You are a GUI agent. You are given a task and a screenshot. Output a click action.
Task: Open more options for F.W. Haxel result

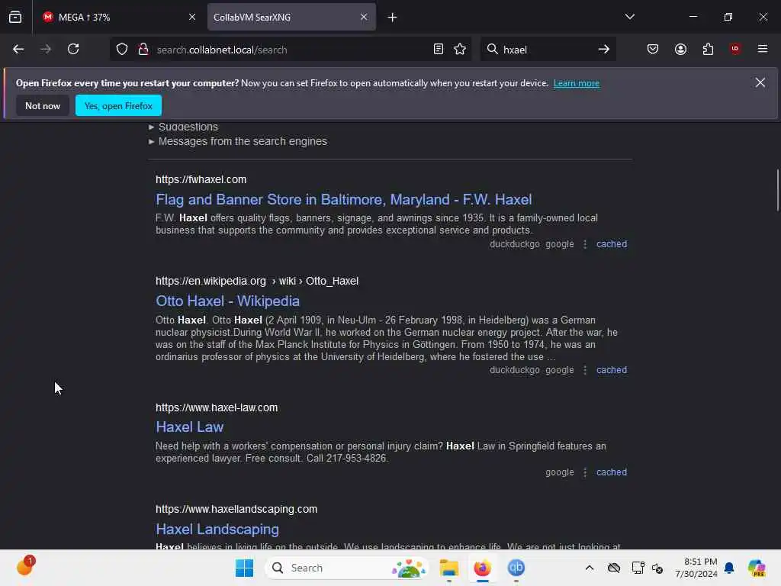[585, 244]
